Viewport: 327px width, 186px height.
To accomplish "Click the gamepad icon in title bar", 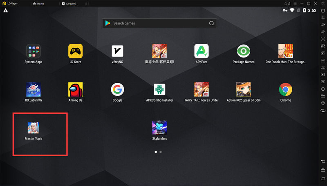I will (x=287, y=3).
